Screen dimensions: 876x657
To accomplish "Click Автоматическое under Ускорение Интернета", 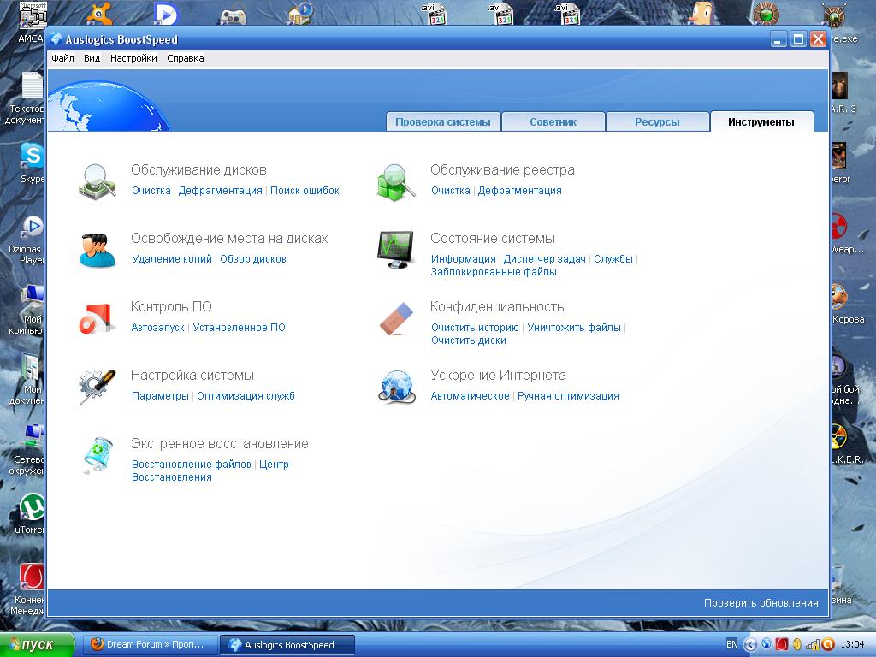I will coord(471,395).
